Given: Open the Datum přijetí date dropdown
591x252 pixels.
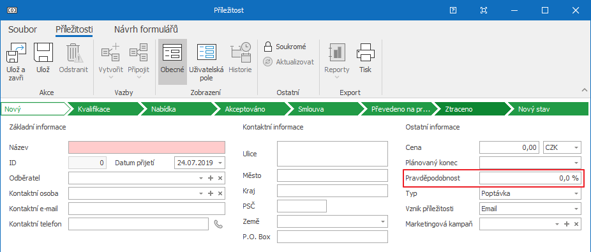Looking at the screenshot, I should 220,163.
